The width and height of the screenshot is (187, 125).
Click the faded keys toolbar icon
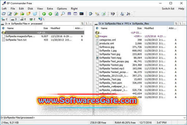coord(97,14)
